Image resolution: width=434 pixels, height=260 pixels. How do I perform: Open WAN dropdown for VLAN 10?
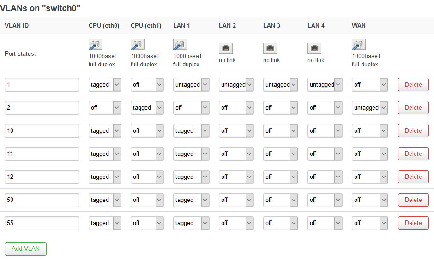[370, 131]
